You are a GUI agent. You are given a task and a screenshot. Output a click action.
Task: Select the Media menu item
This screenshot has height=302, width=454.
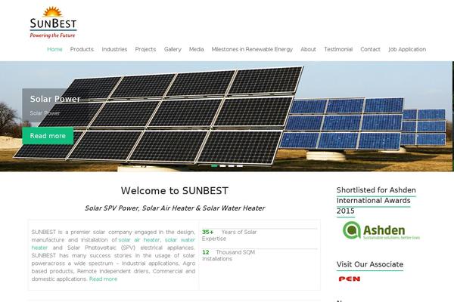coord(196,49)
